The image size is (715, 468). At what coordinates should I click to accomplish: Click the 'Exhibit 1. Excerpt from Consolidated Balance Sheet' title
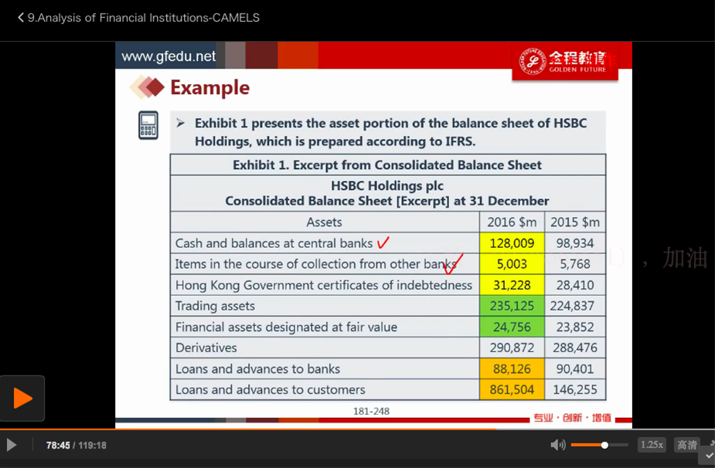(x=387, y=165)
